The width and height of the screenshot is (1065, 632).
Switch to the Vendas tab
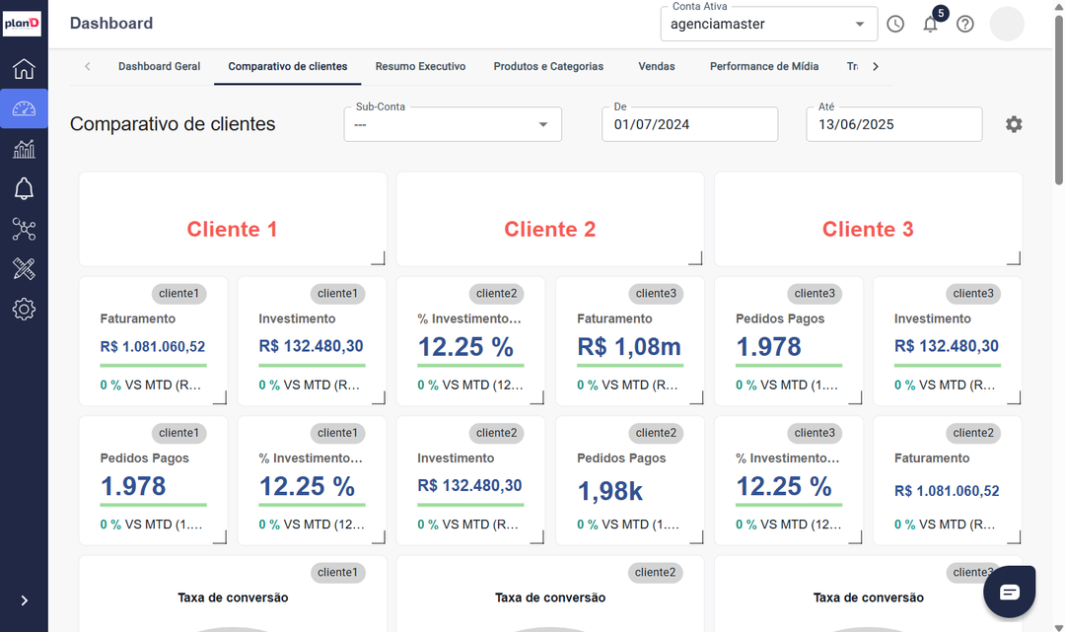point(656,66)
